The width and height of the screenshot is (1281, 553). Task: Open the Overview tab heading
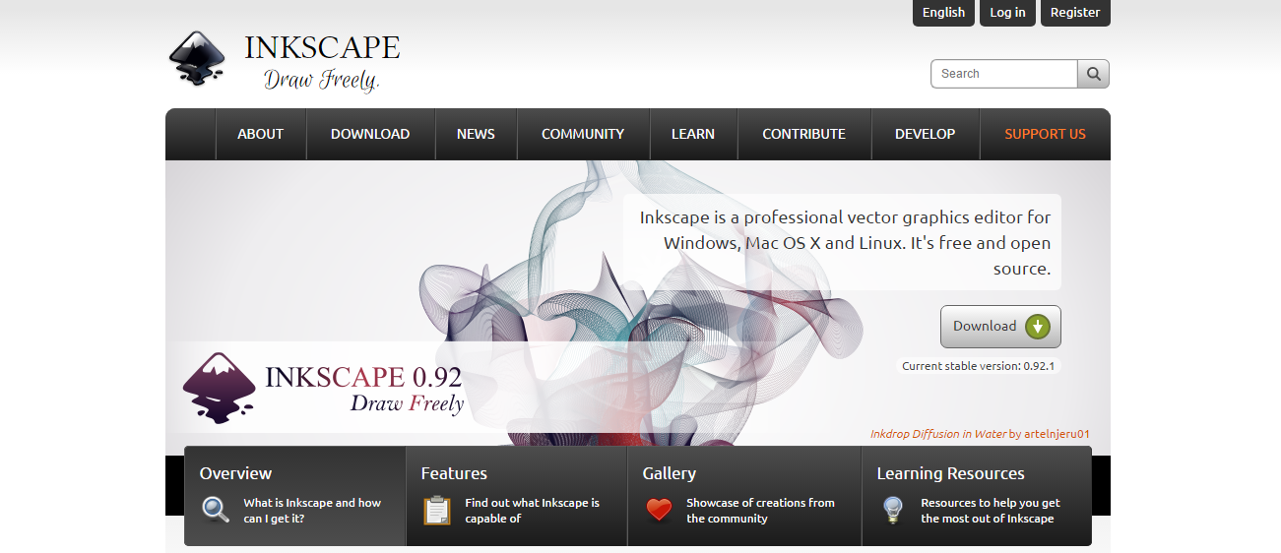(x=235, y=473)
